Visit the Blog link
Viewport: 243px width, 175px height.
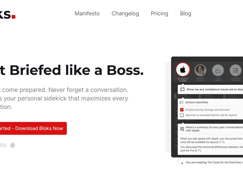click(186, 13)
